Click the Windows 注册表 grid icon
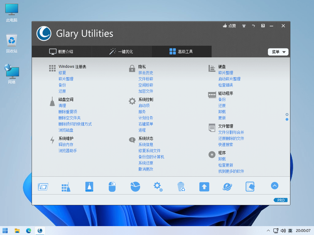Viewport: 314px width, 235px height. 52,68
